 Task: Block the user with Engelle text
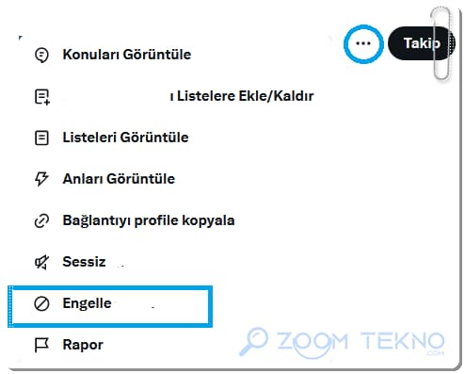87,303
